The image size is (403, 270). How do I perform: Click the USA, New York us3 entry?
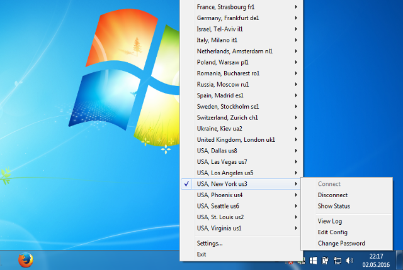click(241, 184)
